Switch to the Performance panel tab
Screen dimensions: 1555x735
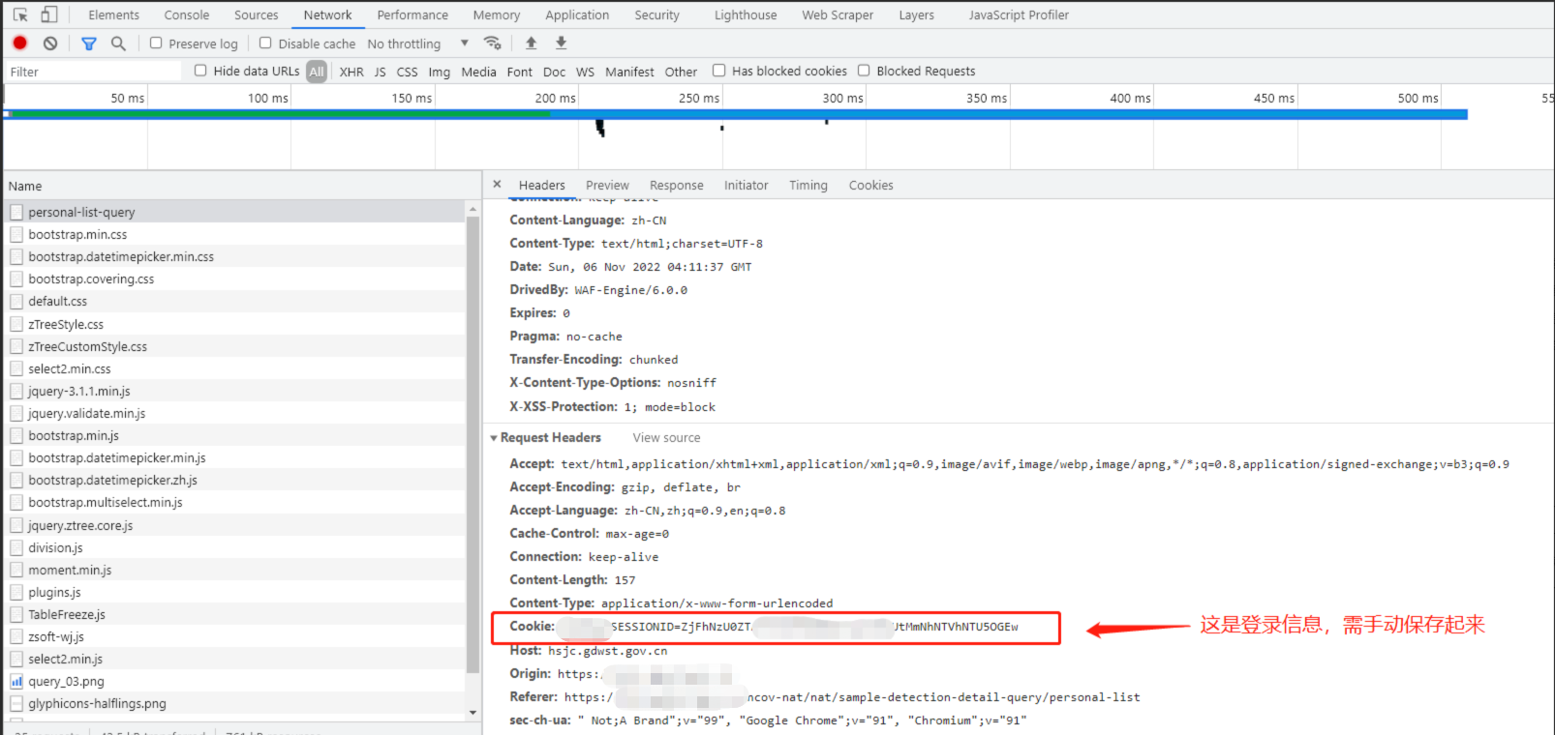point(412,15)
